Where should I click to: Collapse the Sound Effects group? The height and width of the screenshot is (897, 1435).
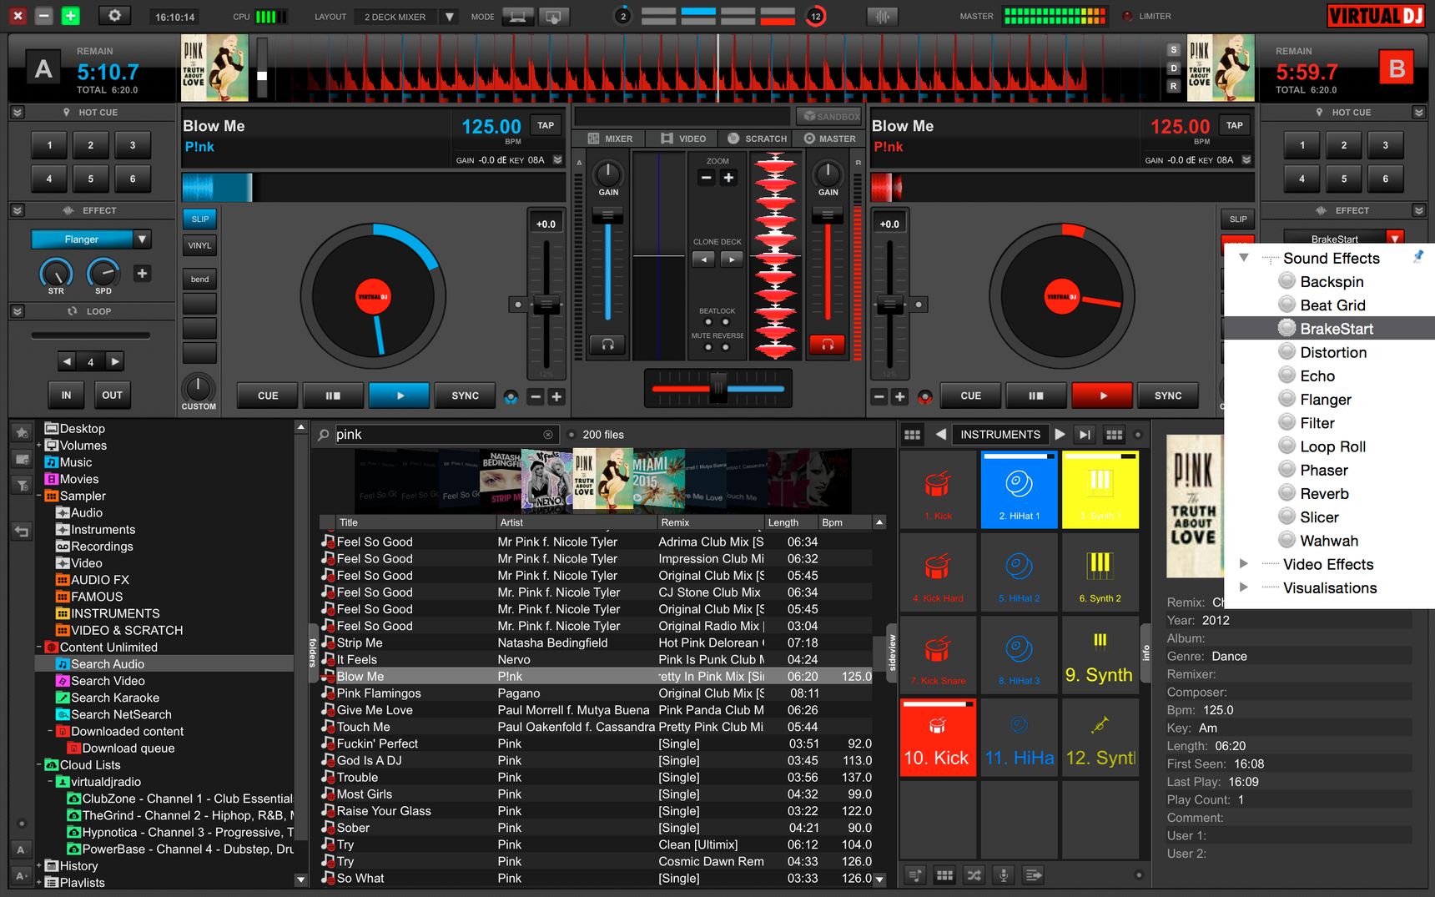tap(1243, 258)
